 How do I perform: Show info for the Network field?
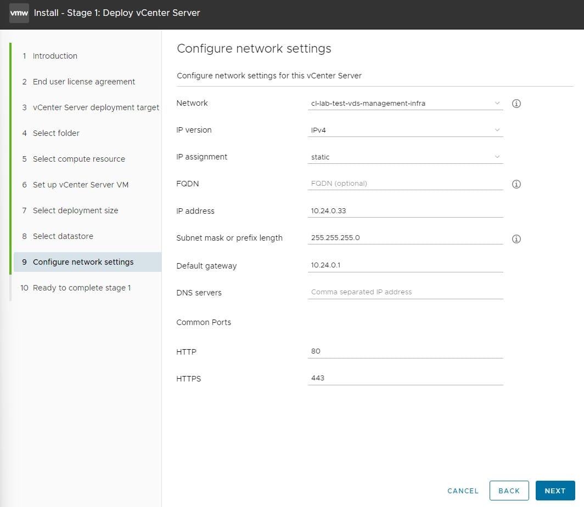pos(516,104)
